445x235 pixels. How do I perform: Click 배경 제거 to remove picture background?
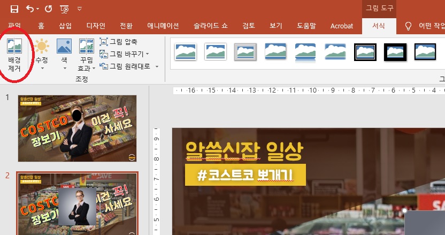pos(14,55)
